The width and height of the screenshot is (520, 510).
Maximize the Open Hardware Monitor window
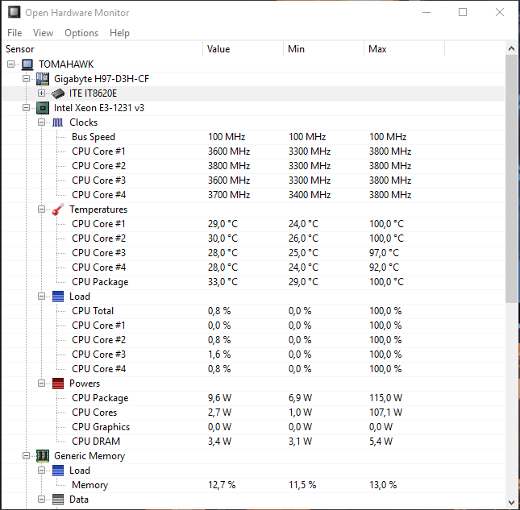click(463, 13)
